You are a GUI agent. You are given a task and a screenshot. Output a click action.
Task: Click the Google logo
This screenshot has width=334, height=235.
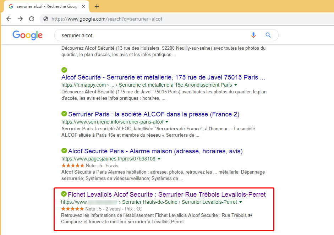(x=27, y=35)
